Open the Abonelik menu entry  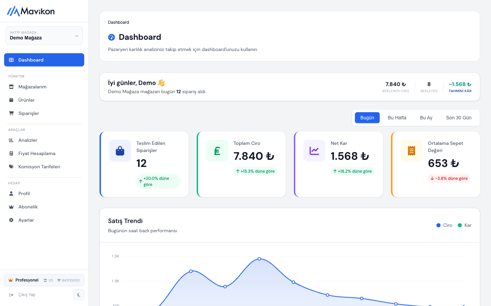(27, 207)
